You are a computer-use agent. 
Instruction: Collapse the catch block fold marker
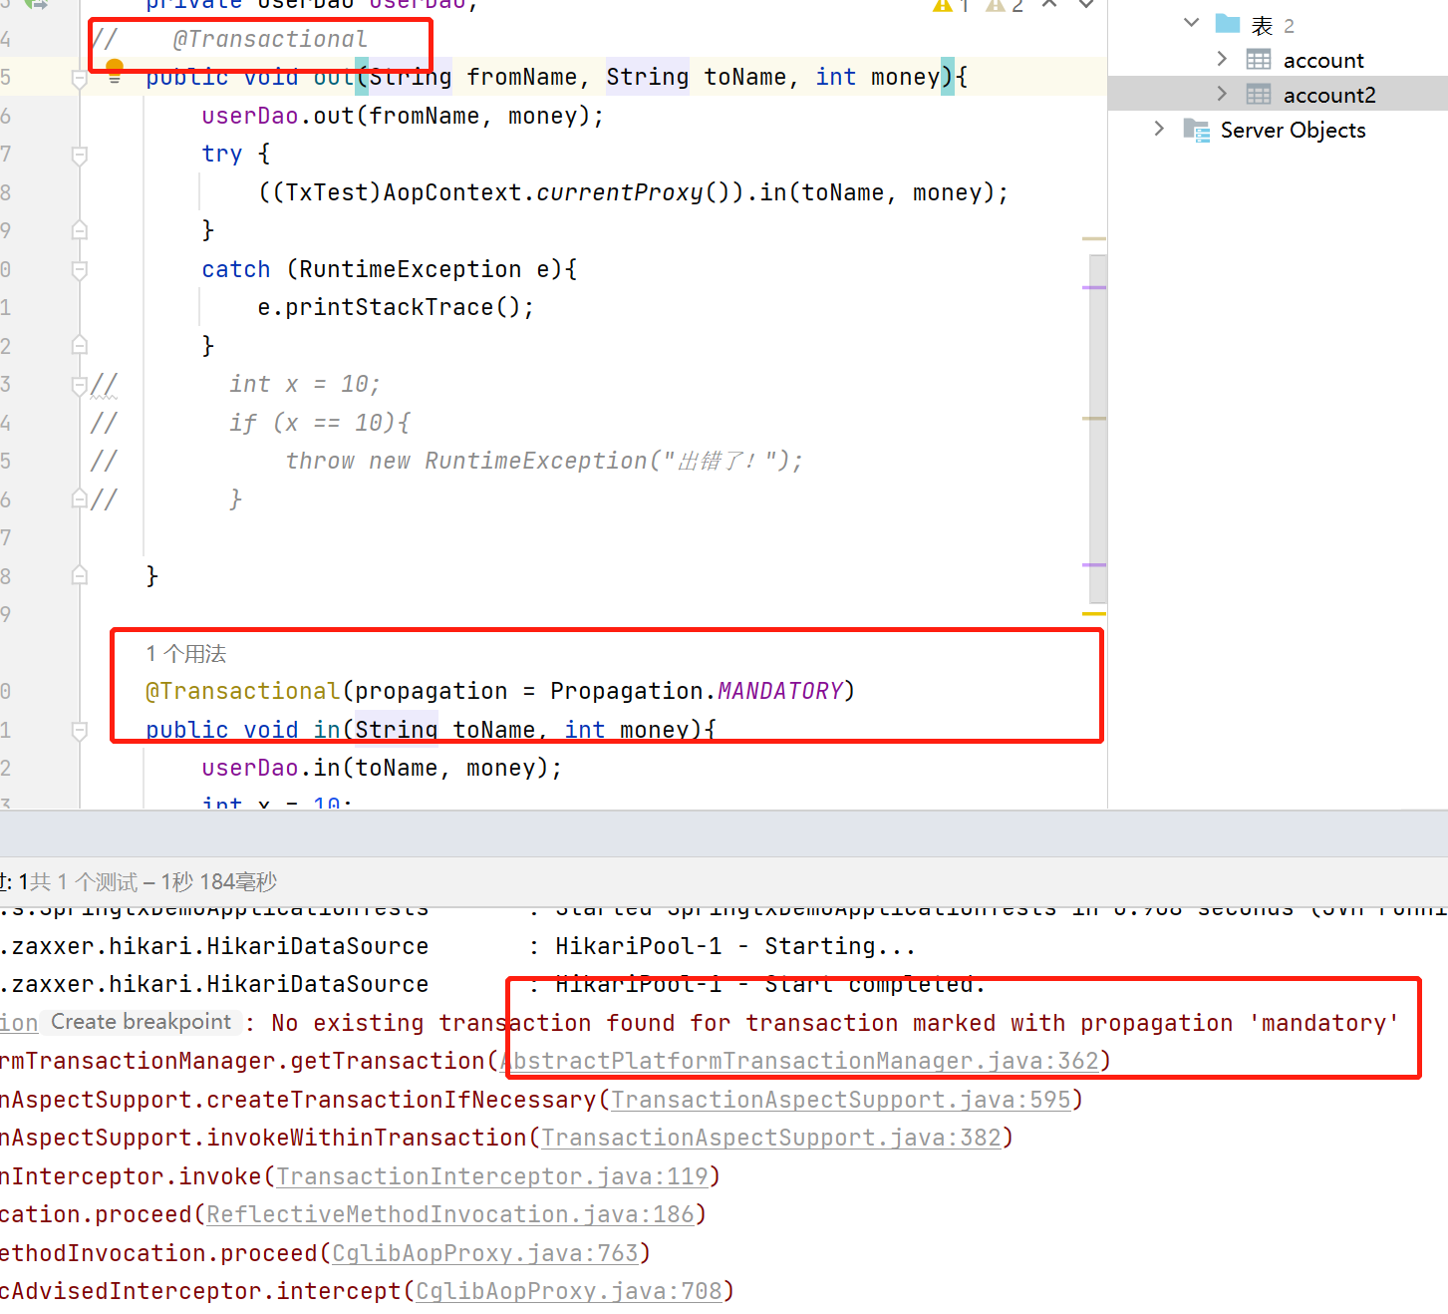(x=80, y=270)
